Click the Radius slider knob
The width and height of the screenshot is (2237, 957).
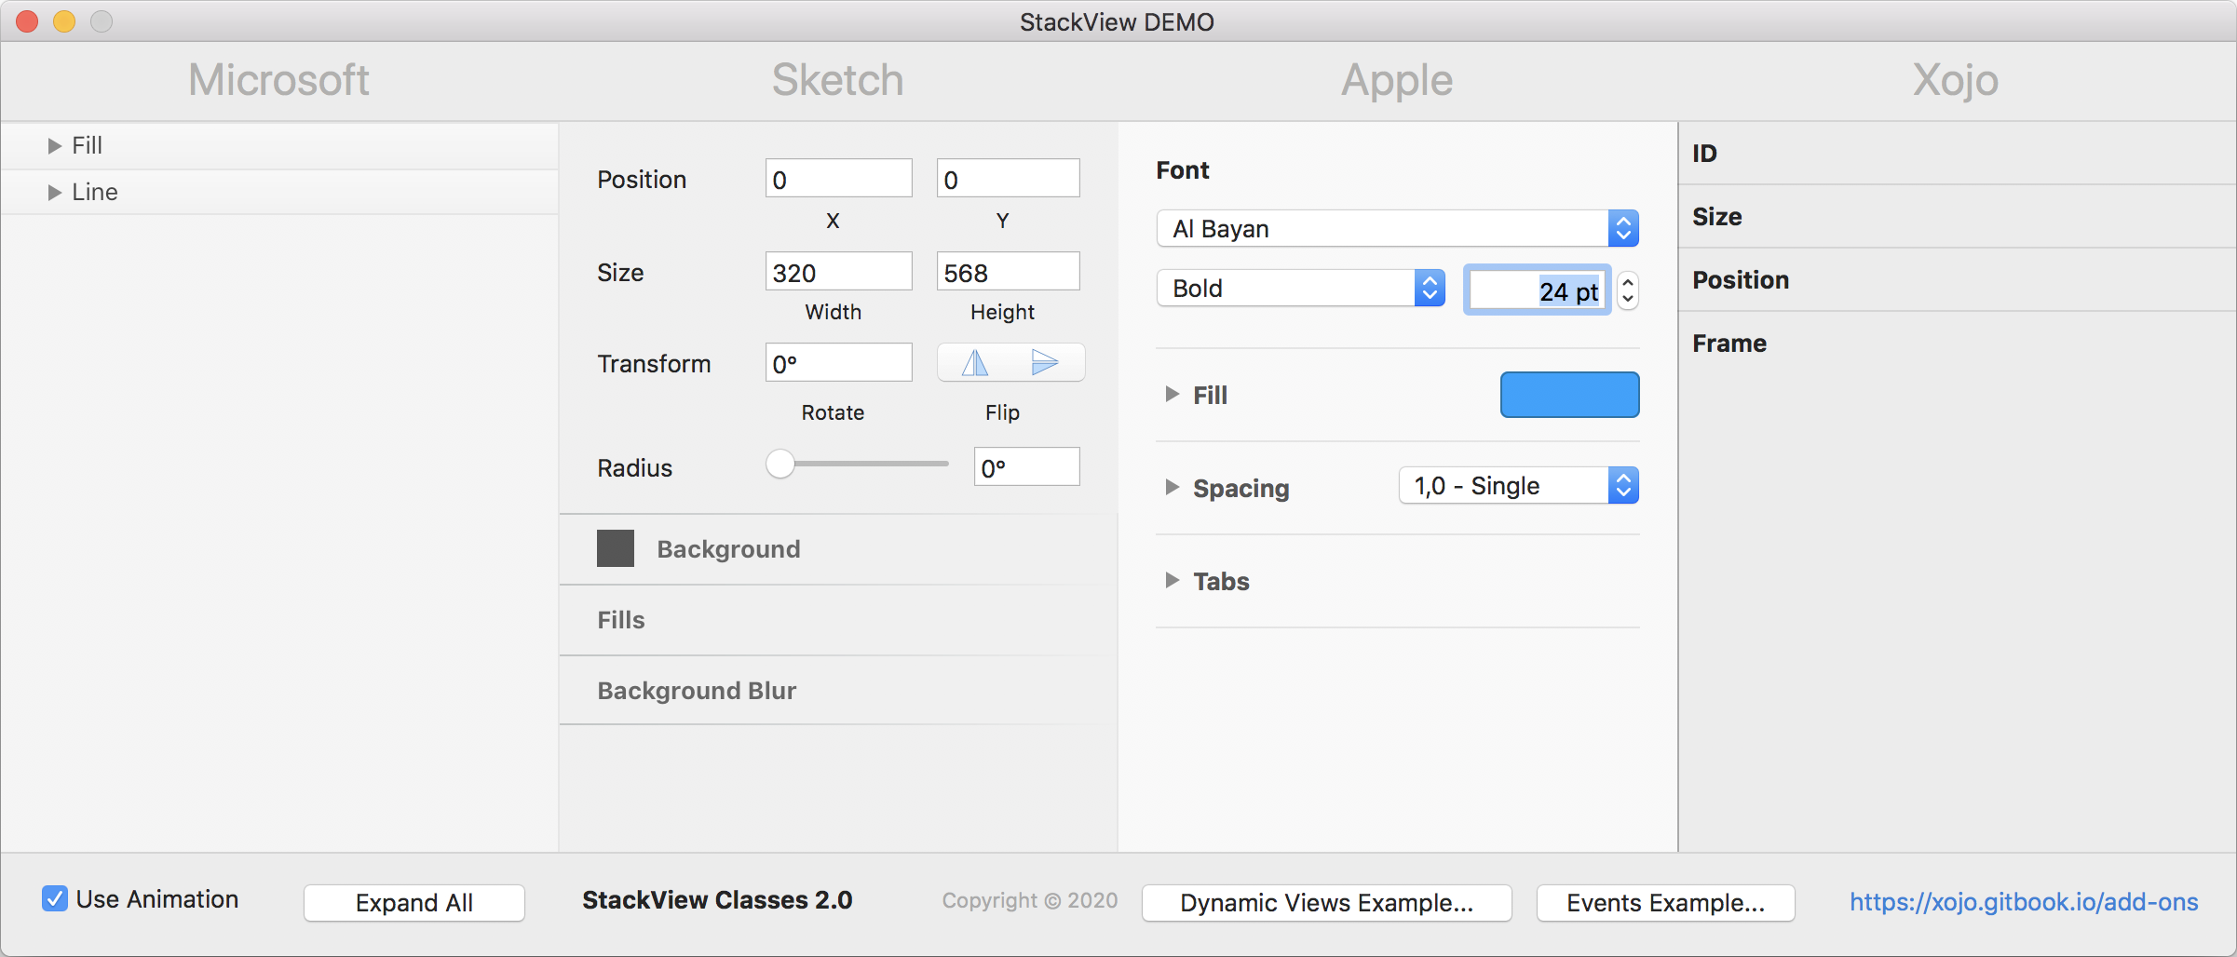pos(780,464)
